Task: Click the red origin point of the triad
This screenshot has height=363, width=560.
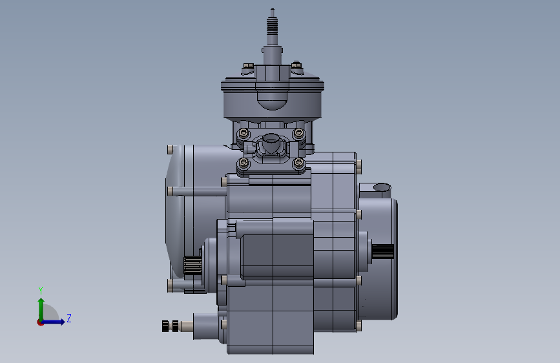Action: [x=40, y=322]
